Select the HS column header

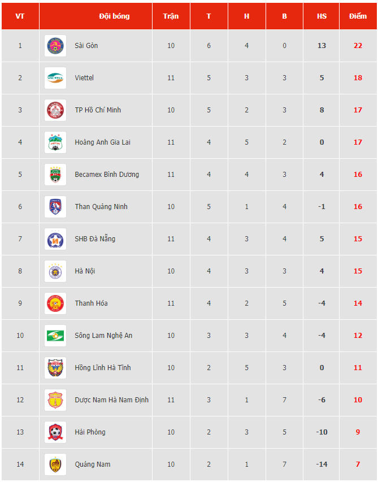tap(321, 16)
